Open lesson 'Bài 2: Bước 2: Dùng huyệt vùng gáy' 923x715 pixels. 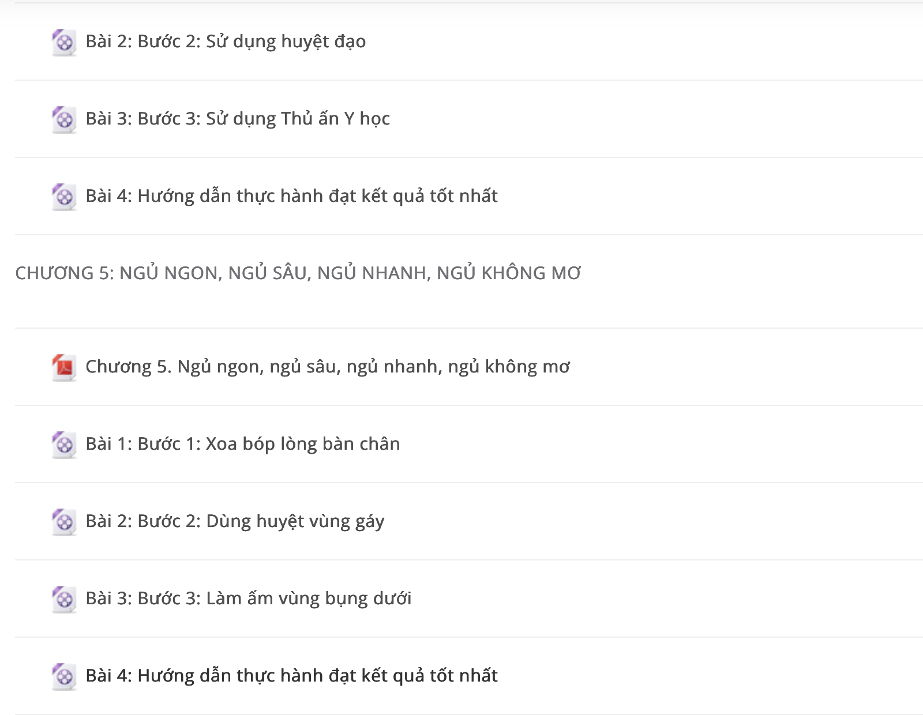coord(235,522)
